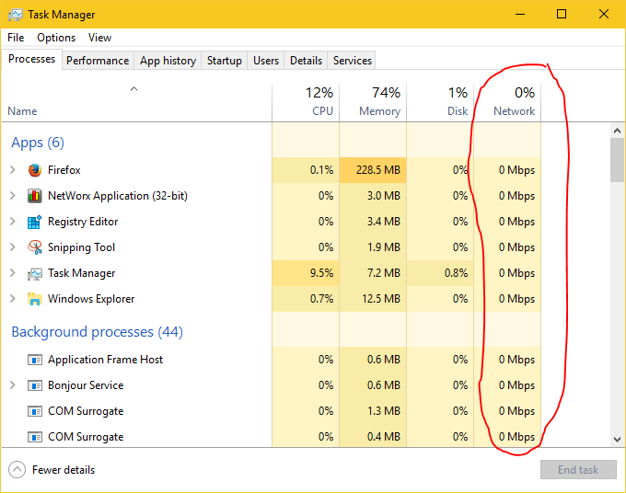Click the vertical scrollbar thumb

pyautogui.click(x=617, y=160)
